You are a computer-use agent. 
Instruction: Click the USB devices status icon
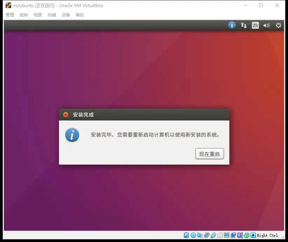tap(213, 235)
